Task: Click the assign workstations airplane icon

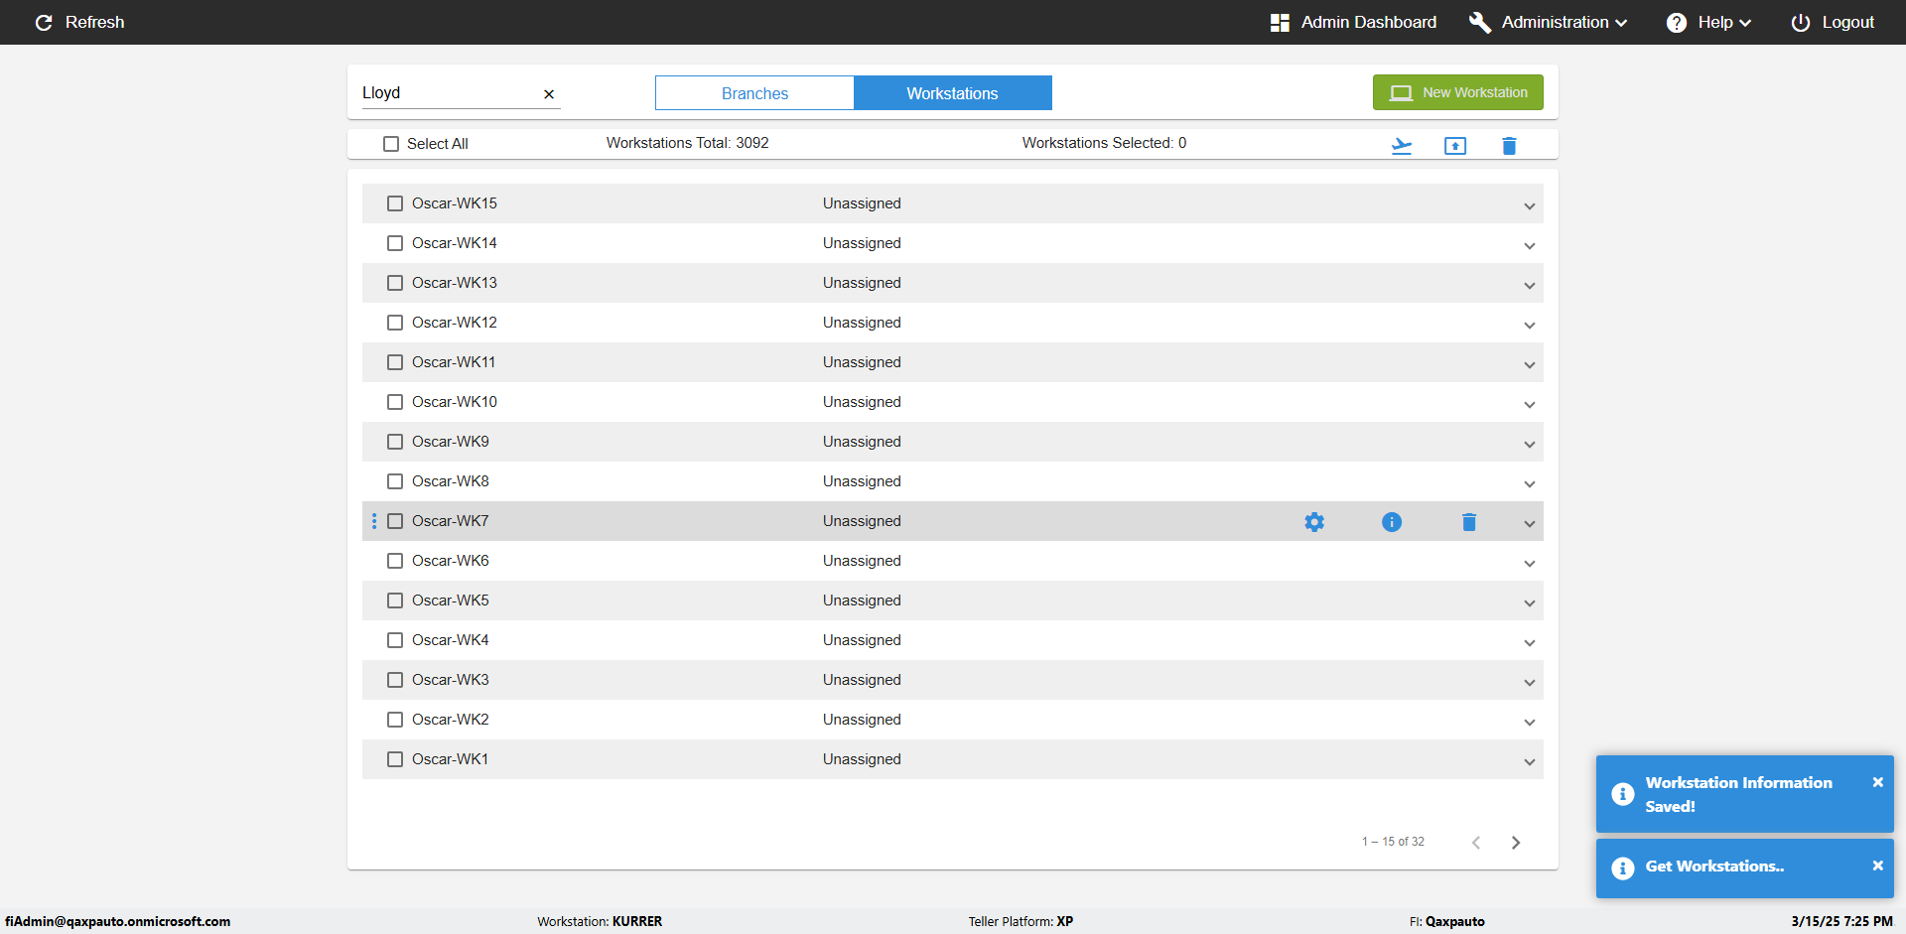Action: 1402,146
